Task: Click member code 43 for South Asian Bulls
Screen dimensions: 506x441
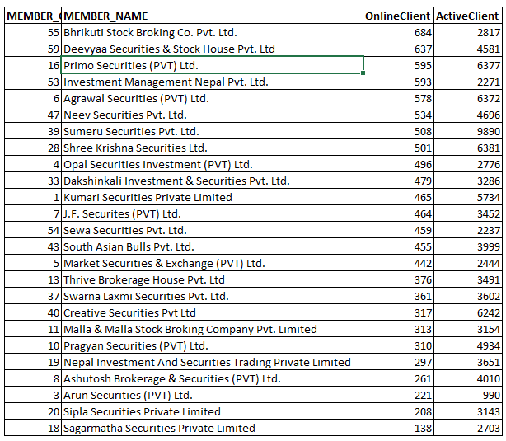Action: tap(33, 246)
